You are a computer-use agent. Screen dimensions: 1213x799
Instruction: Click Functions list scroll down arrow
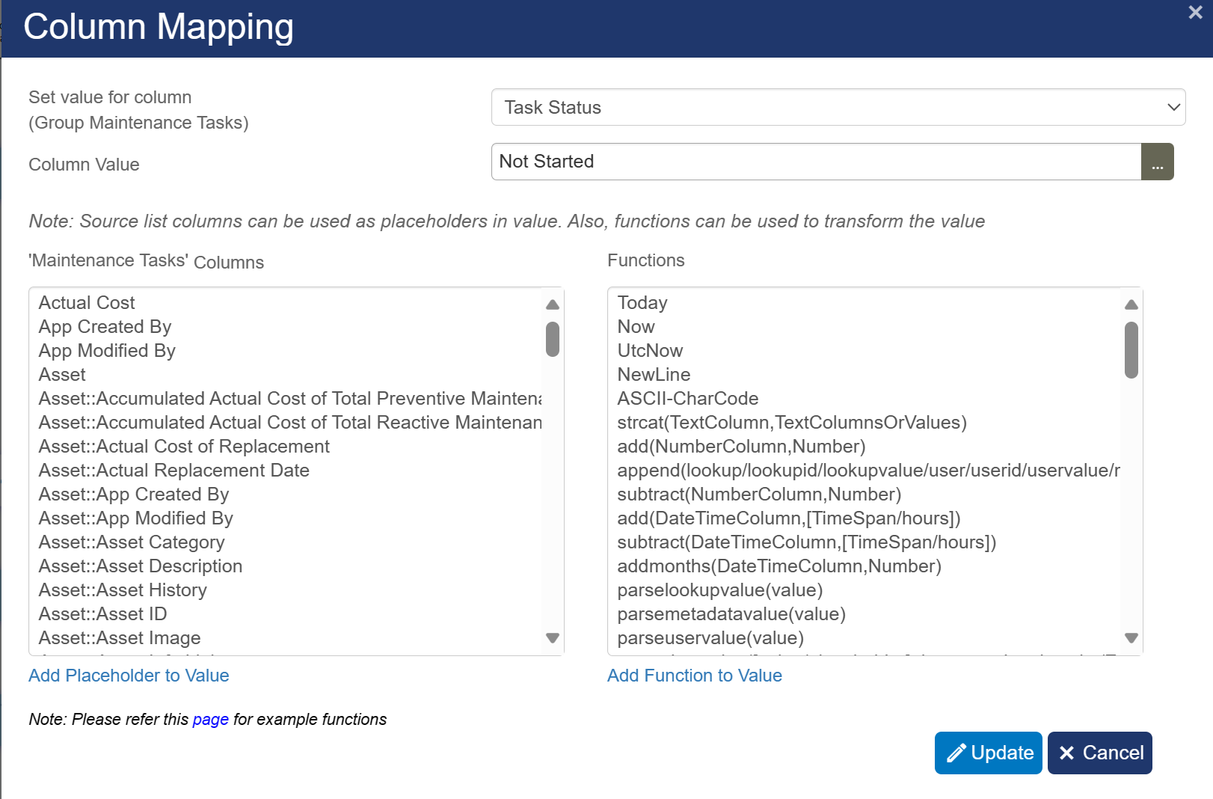tap(1131, 638)
